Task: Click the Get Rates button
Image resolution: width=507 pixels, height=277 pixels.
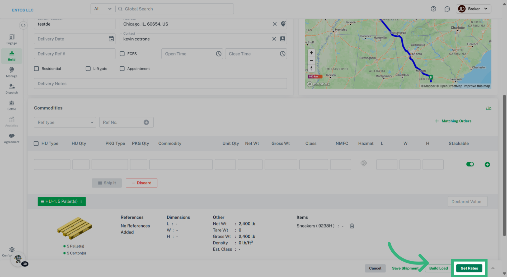Action: [x=469, y=268]
